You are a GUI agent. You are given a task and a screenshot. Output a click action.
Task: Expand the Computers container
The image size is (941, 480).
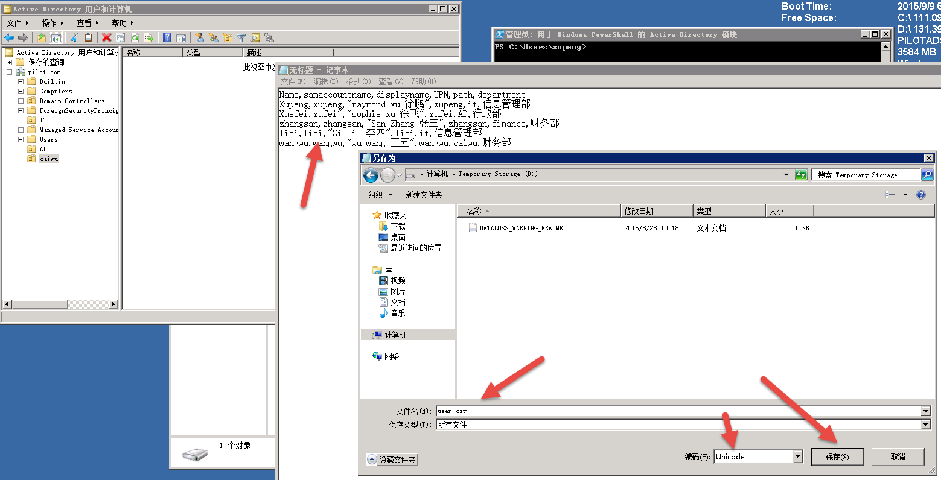click(x=21, y=91)
